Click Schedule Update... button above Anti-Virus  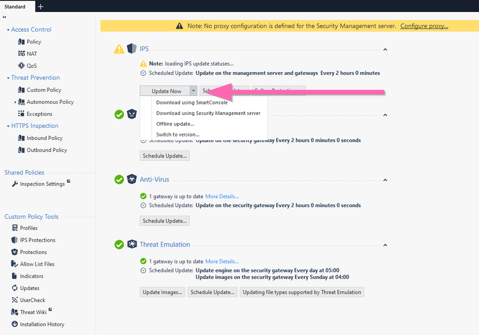pos(164,156)
